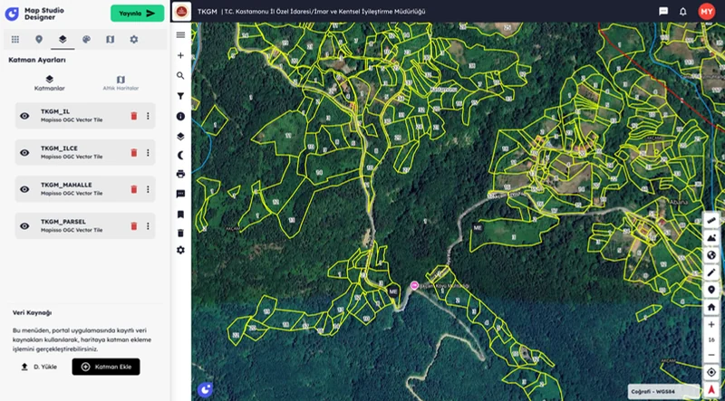Open more options for TKGM_ILCE layer
725x401 pixels.
[148, 152]
